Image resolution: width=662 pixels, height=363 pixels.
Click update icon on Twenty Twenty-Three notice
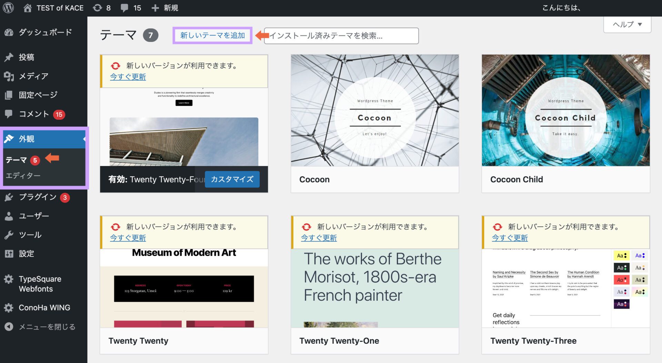tap(498, 227)
